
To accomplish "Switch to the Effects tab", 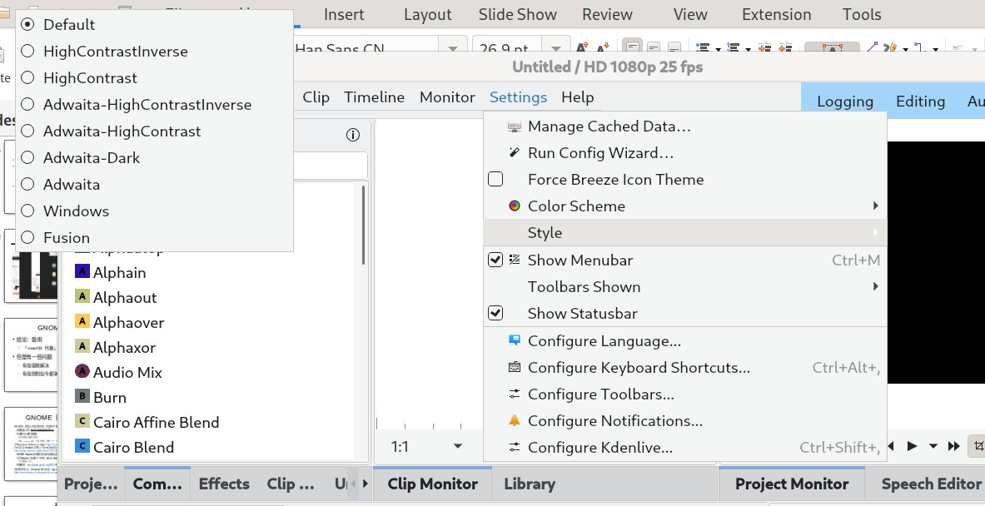I will point(224,484).
